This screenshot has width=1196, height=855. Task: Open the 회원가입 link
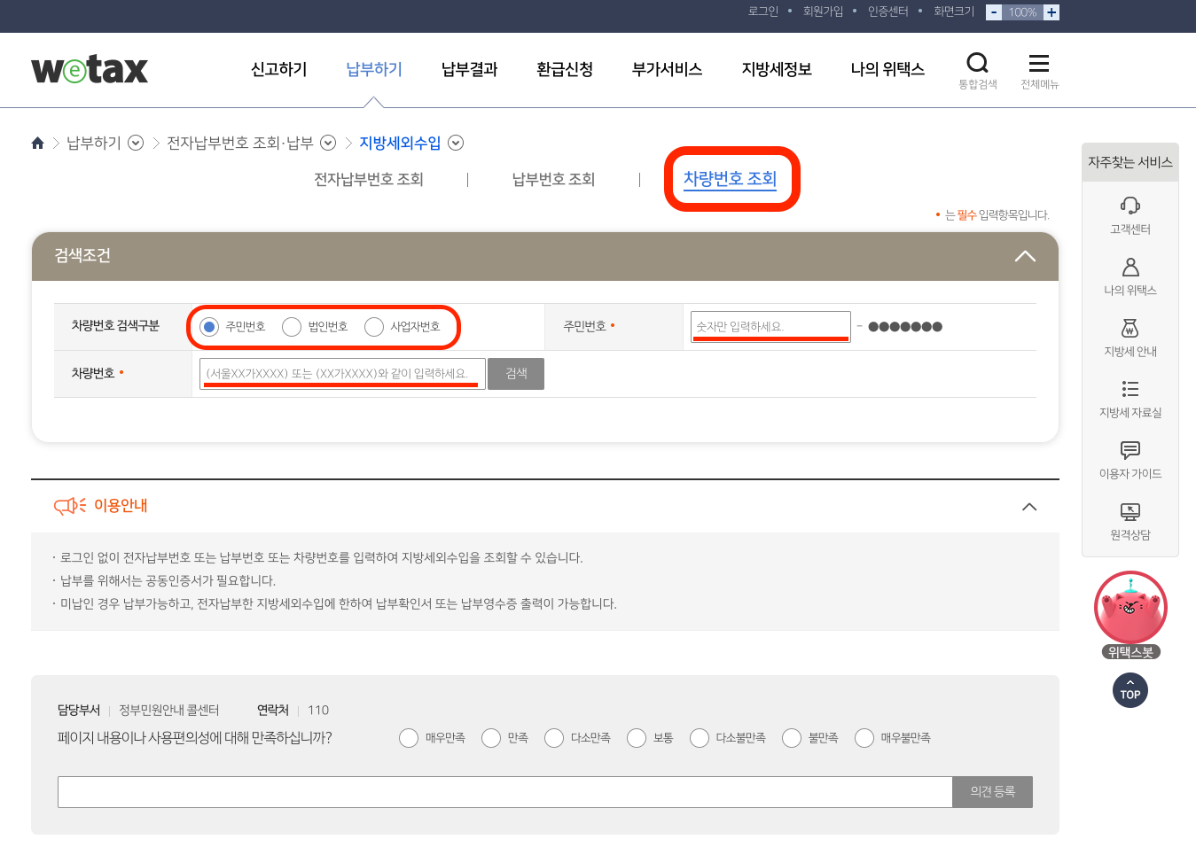pos(823,12)
